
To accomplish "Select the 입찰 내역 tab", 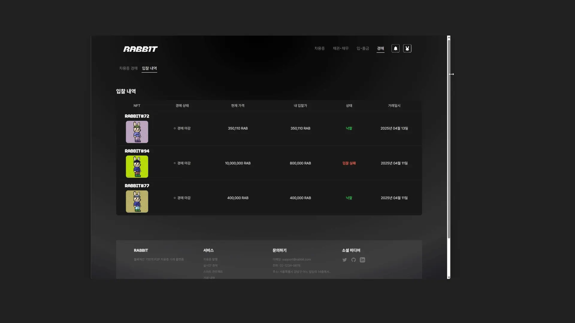I will (x=149, y=68).
